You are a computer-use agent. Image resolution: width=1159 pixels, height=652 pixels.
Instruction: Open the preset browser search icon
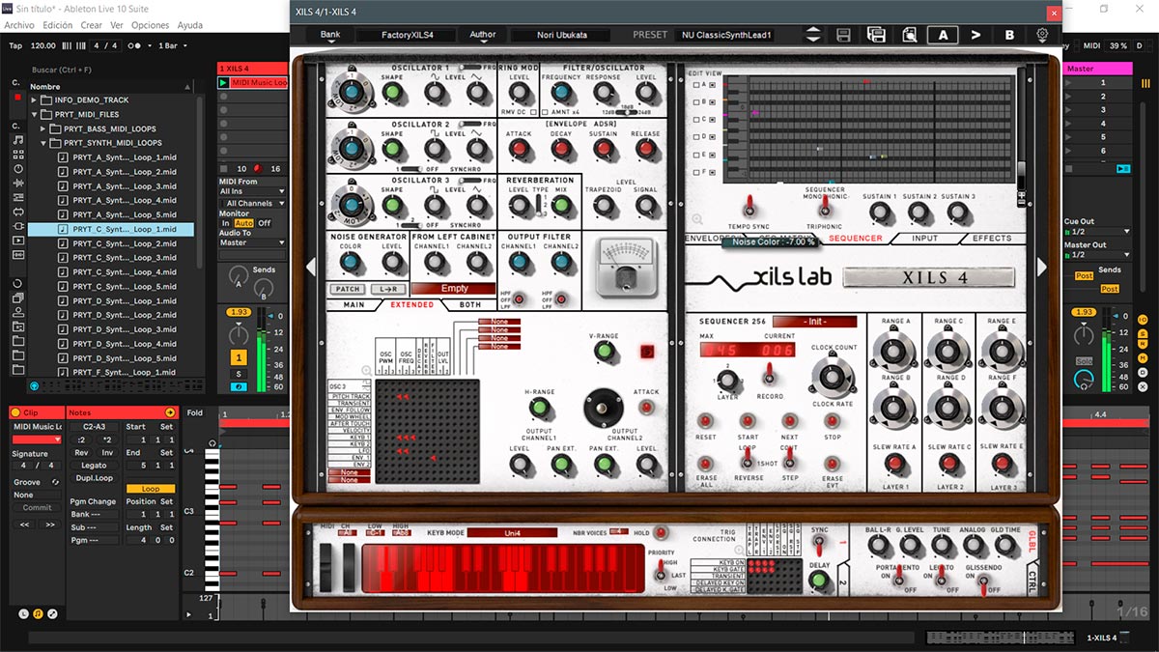[x=909, y=35]
